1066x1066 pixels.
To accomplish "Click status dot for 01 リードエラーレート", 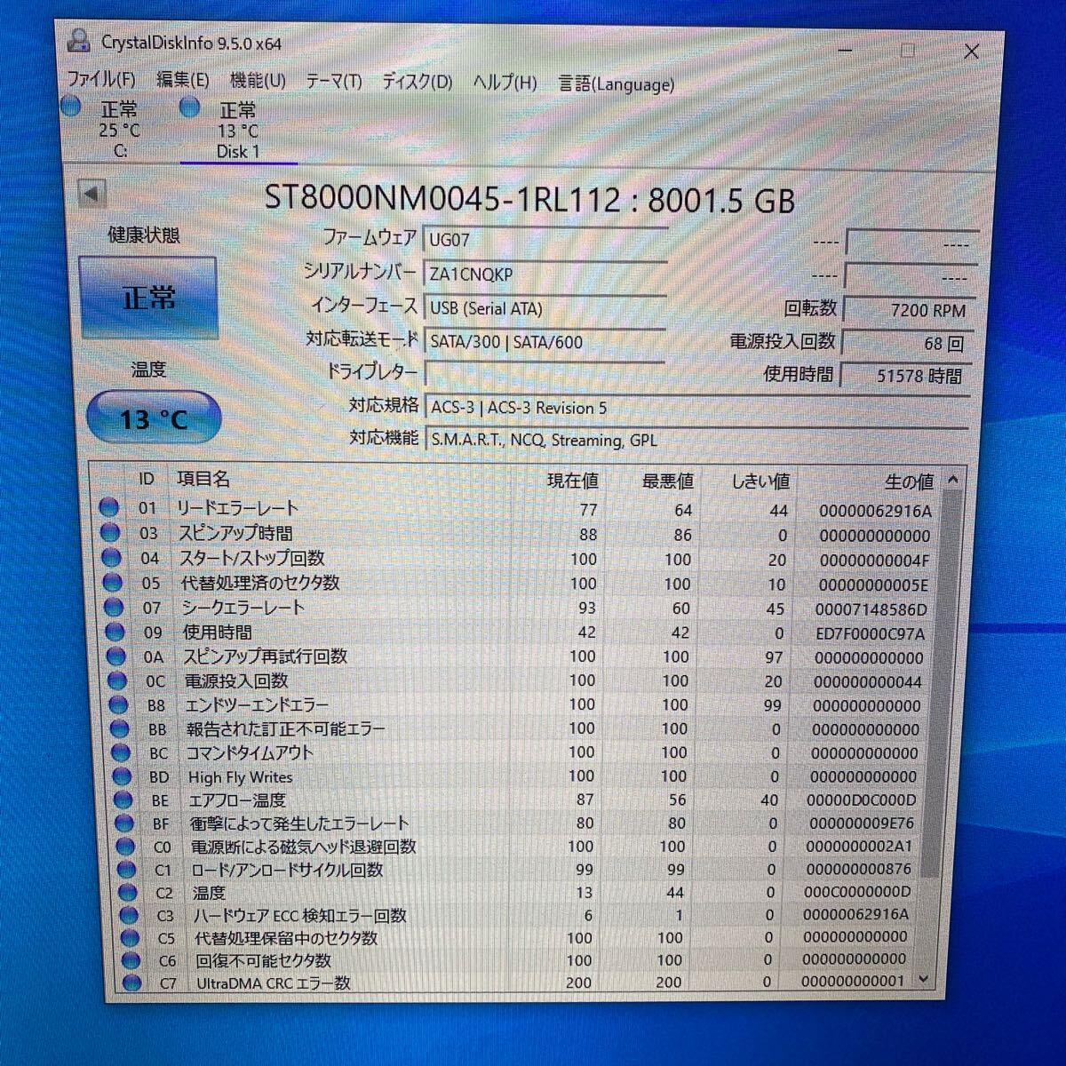I will point(108,507).
